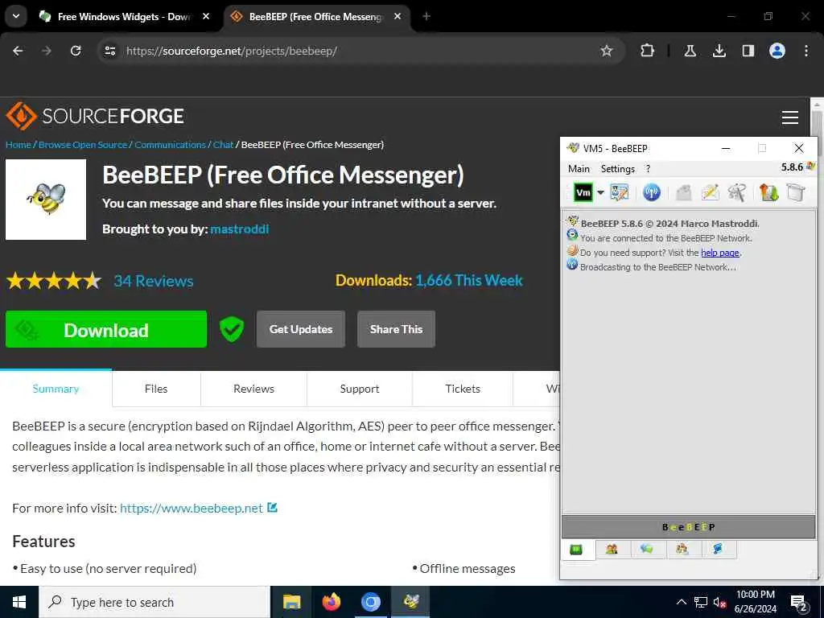Image resolution: width=824 pixels, height=618 pixels.
Task: Open a new browser tab with plus
Action: click(426, 17)
